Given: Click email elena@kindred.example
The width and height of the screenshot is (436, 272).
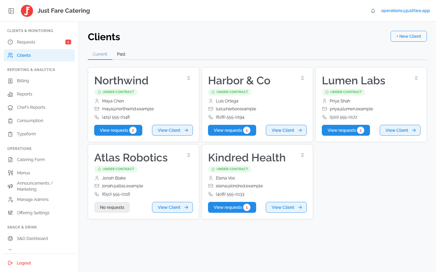Looking at the screenshot, I should click(x=239, y=186).
